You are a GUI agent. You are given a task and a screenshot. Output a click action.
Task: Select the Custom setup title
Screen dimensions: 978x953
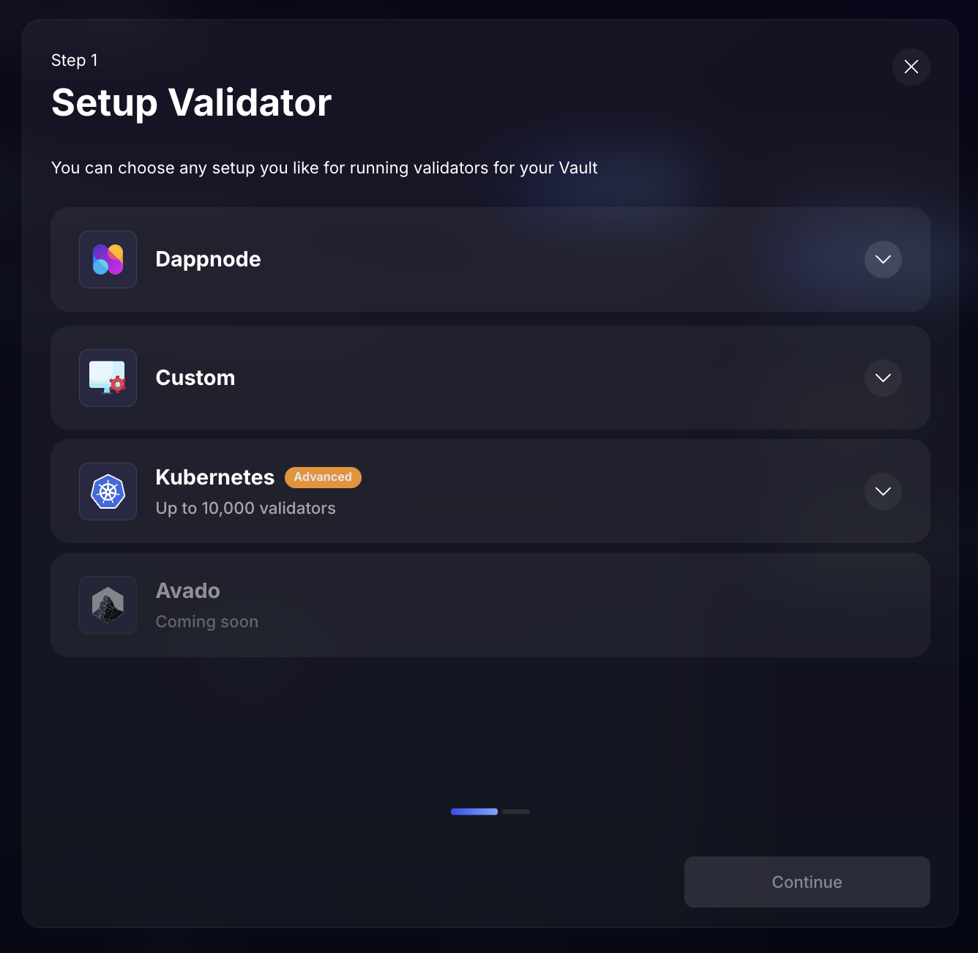[195, 378]
